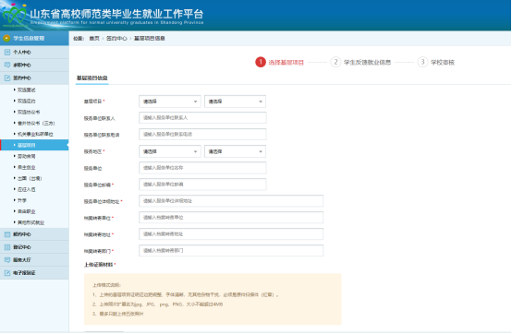Open 劳动合同 in the sidebar
This screenshot has width=512, height=334.
pos(26,157)
